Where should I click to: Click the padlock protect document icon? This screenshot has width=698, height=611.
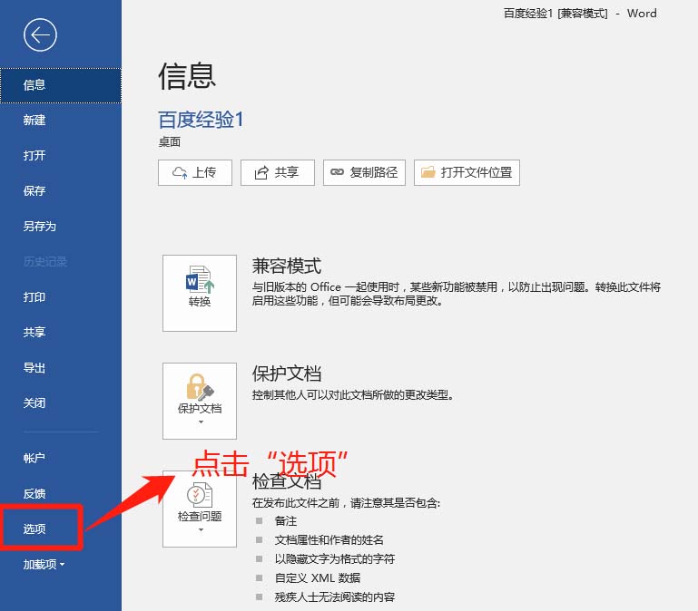[200, 386]
